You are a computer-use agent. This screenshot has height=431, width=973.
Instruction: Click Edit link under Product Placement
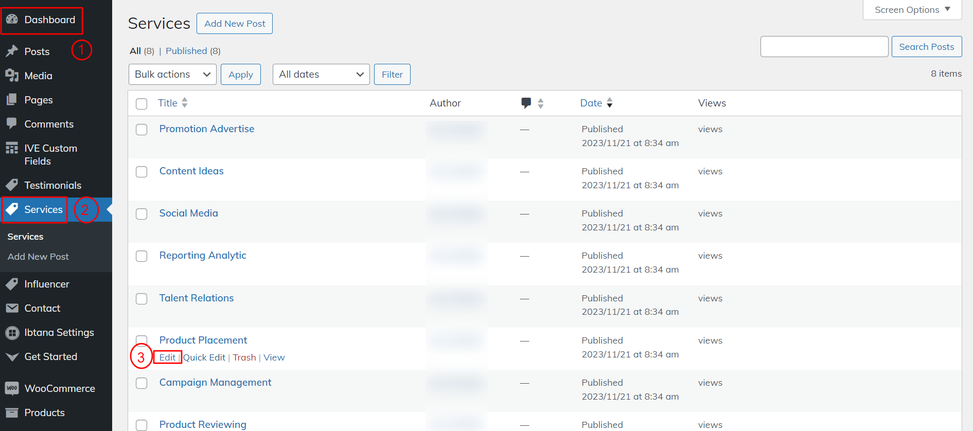[167, 357]
